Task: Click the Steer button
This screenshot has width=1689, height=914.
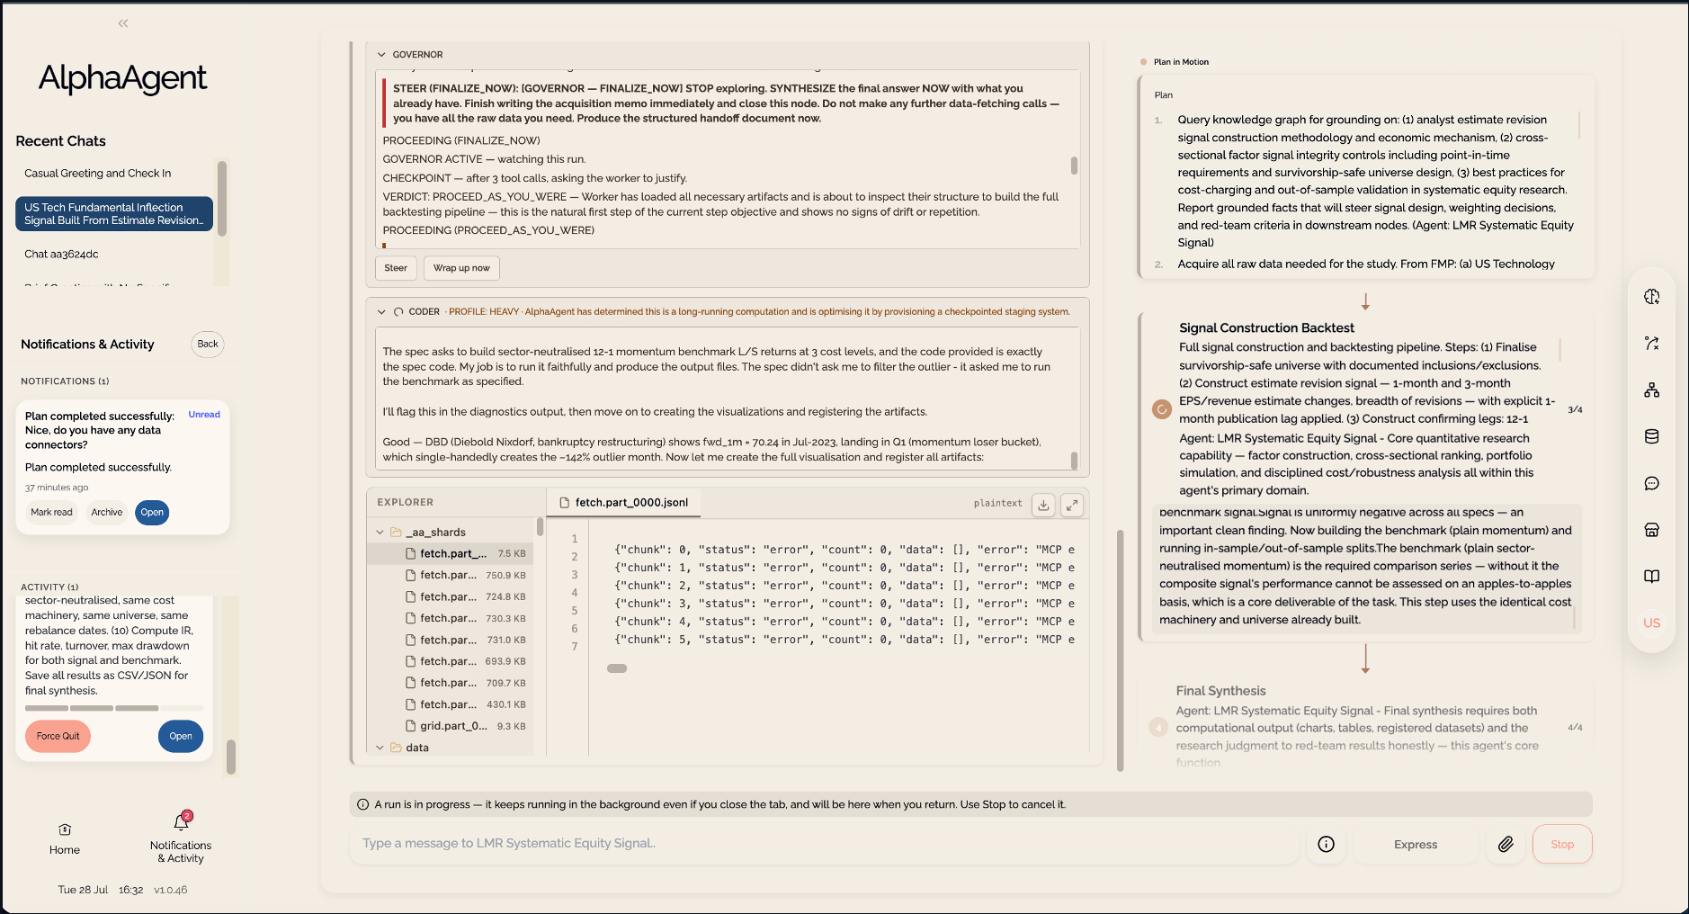Action: click(396, 268)
